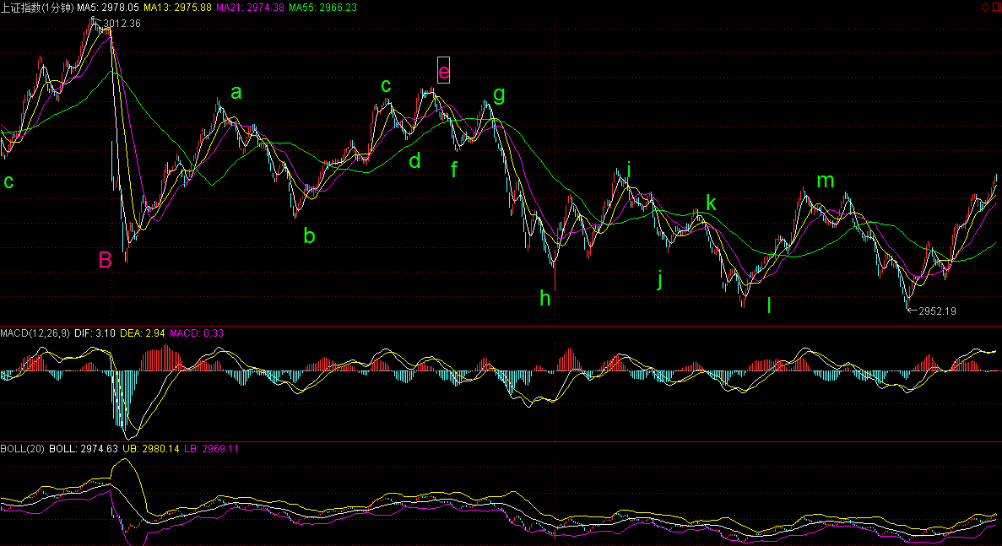
Task: Select the green f annotation
Action: coord(454,170)
